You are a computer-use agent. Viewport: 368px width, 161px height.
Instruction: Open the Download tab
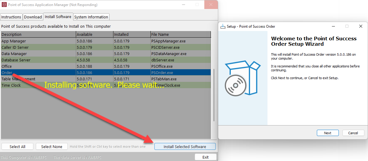[33, 17]
